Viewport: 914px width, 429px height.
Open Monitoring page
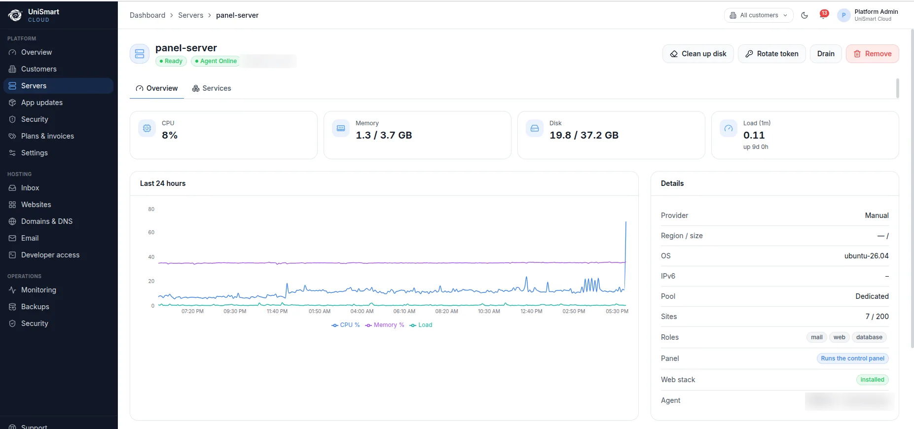click(x=58, y=290)
